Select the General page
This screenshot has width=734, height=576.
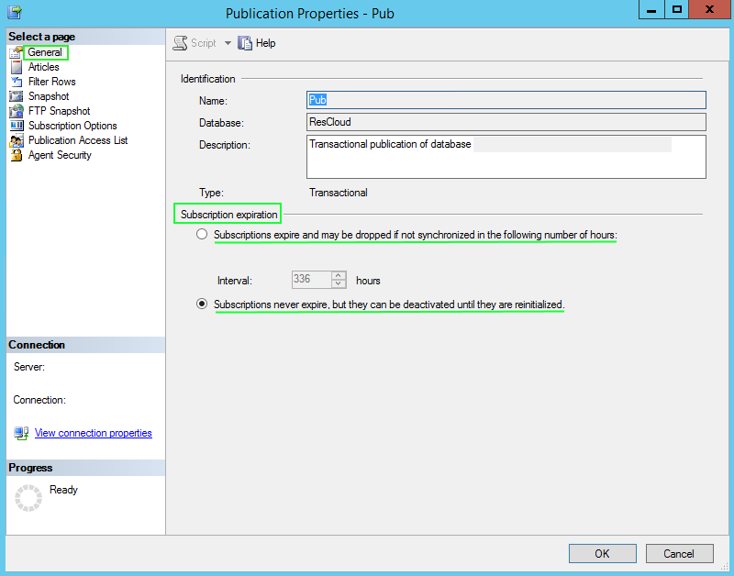tap(45, 52)
